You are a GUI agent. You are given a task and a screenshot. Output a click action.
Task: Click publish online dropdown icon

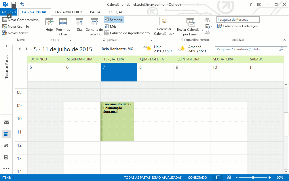click(209, 26)
